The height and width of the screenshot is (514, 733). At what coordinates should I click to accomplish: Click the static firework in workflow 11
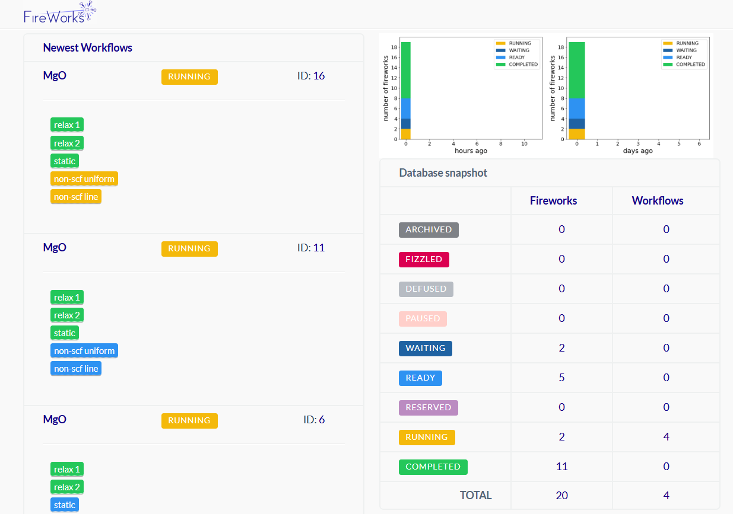[x=65, y=333]
